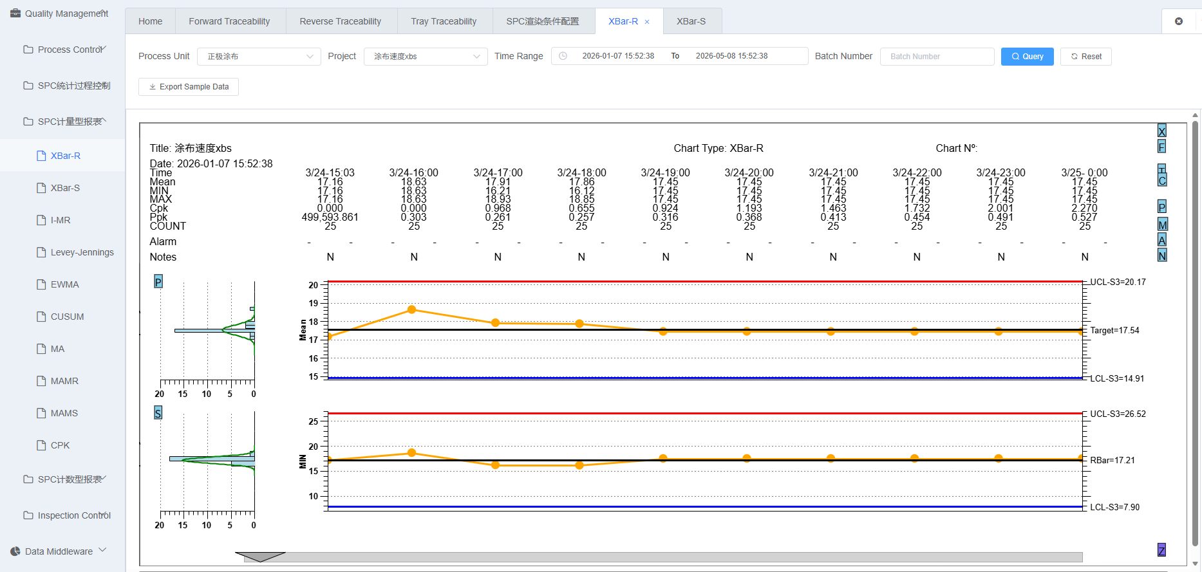Click Ppk value 499,593.861
Screen dimensions: 1202x572
click(330, 217)
